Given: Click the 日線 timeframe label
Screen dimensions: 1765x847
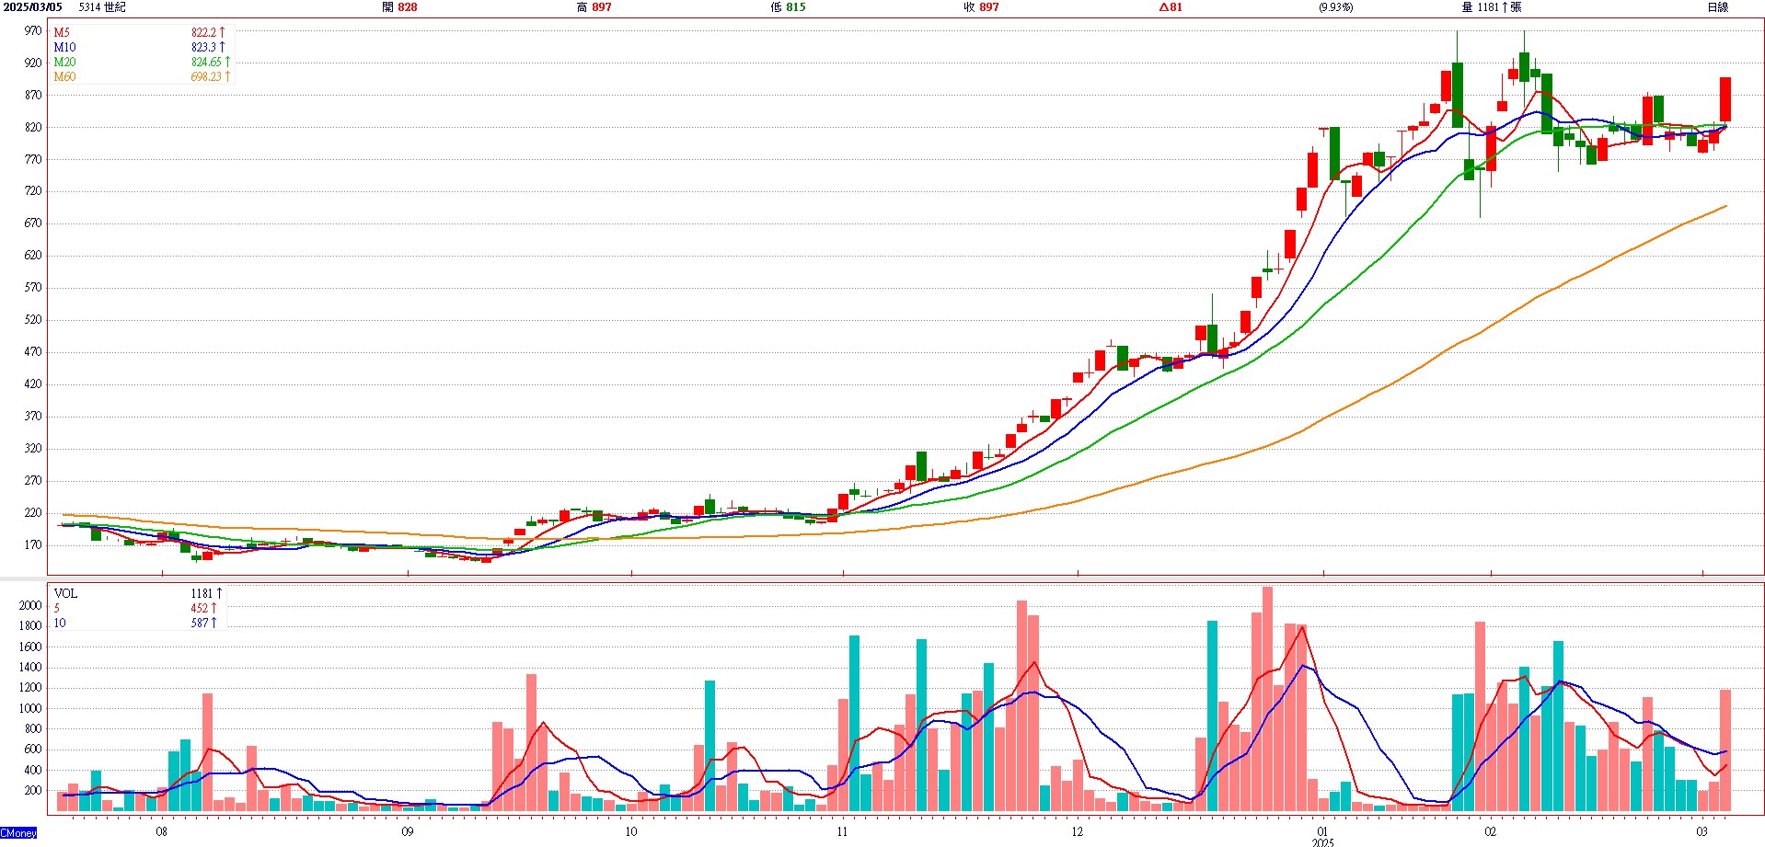Looking at the screenshot, I should pos(1717,7).
